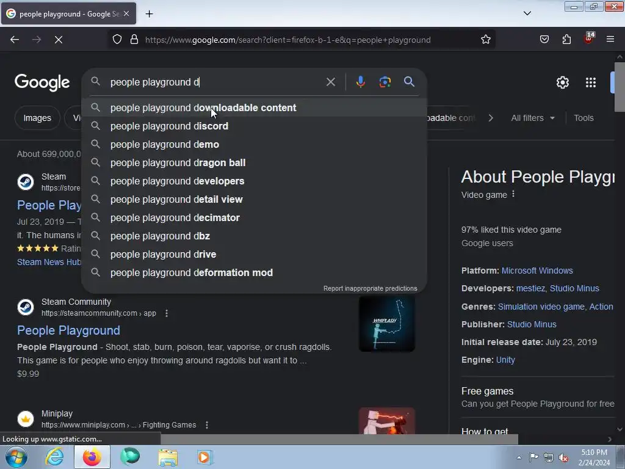Open the mestiez developer link
The width and height of the screenshot is (625, 469).
click(x=530, y=288)
